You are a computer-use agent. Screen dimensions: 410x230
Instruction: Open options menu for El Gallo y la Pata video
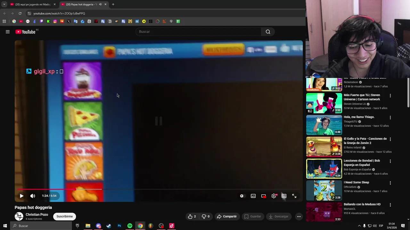click(x=390, y=139)
